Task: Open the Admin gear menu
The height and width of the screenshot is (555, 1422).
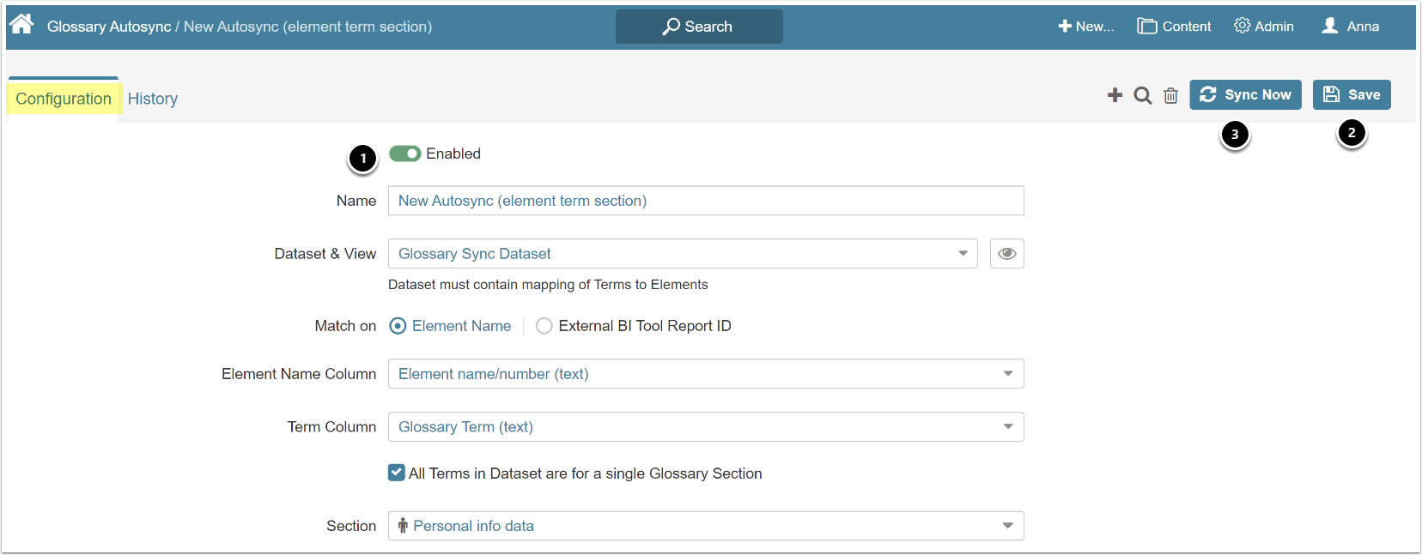Action: point(1263,27)
